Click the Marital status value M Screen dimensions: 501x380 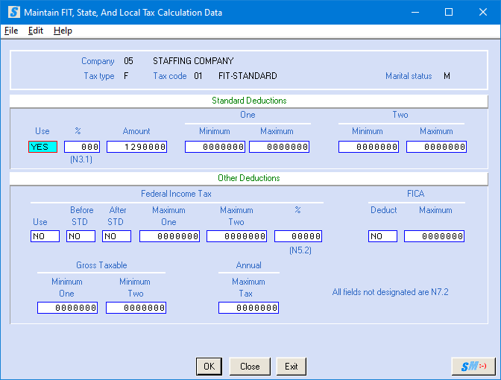tap(447, 76)
